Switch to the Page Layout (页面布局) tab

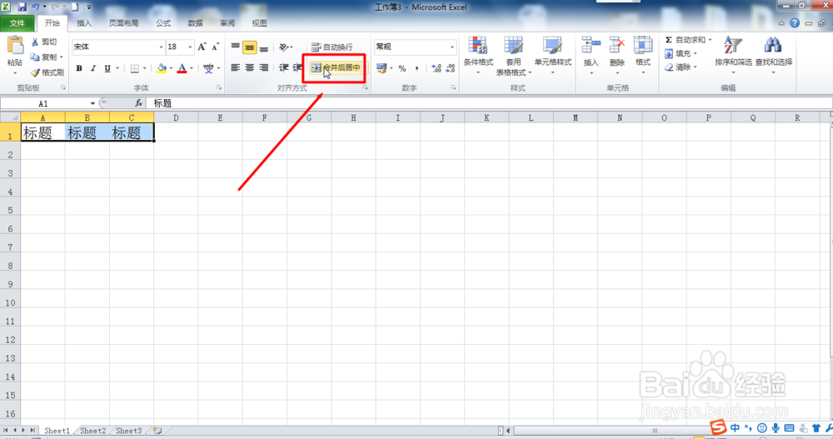pyautogui.click(x=124, y=23)
